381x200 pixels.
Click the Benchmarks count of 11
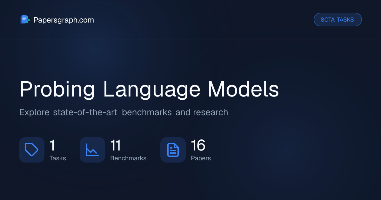[x=116, y=145]
